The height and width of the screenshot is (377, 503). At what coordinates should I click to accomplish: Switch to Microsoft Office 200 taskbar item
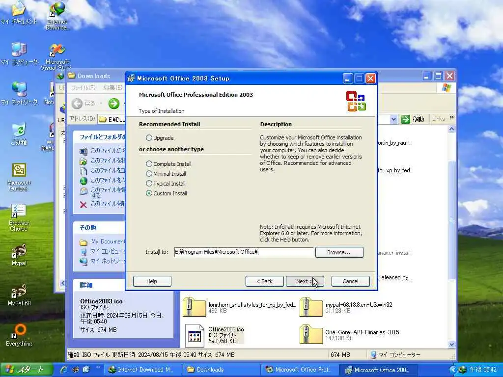click(x=379, y=370)
